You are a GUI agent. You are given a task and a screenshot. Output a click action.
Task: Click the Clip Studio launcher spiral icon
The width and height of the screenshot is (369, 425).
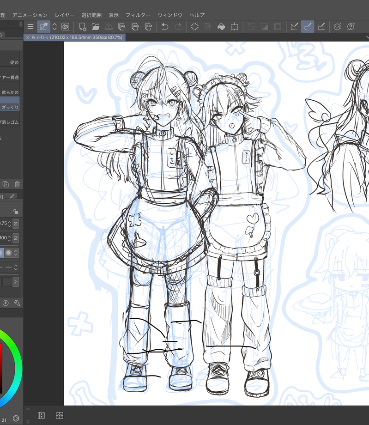pos(65,27)
